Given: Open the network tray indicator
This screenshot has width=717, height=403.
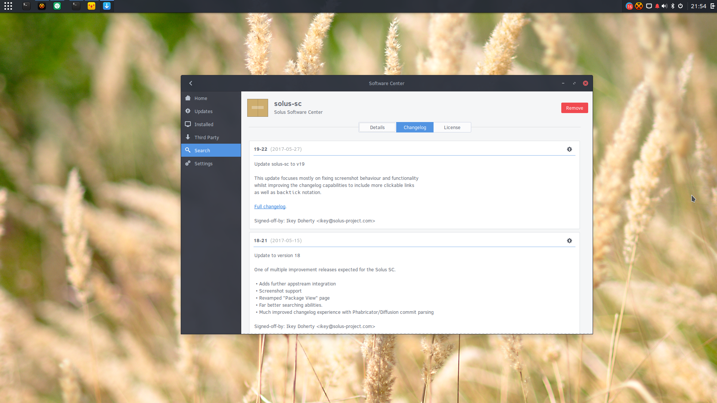Looking at the screenshot, I should click(649, 6).
